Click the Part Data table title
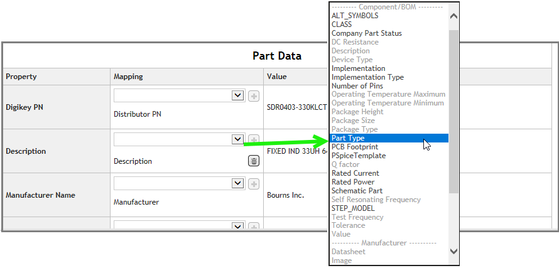This screenshot has height=268, width=559. tap(277, 56)
